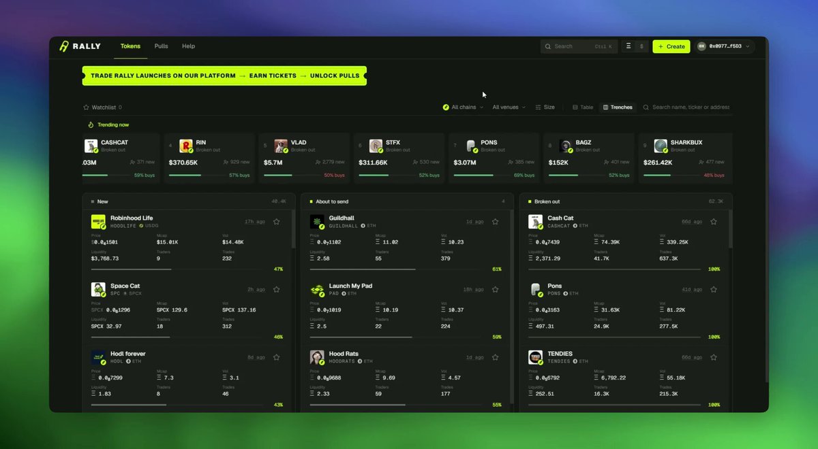Select the Trenches view
This screenshot has width=818, height=449.
(x=618, y=107)
